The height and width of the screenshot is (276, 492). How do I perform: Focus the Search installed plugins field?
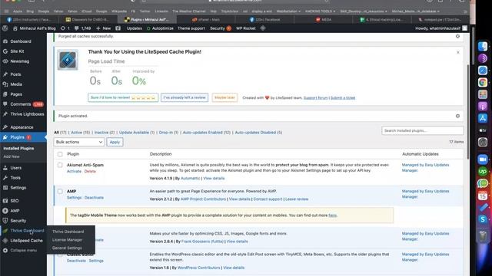click(x=422, y=130)
